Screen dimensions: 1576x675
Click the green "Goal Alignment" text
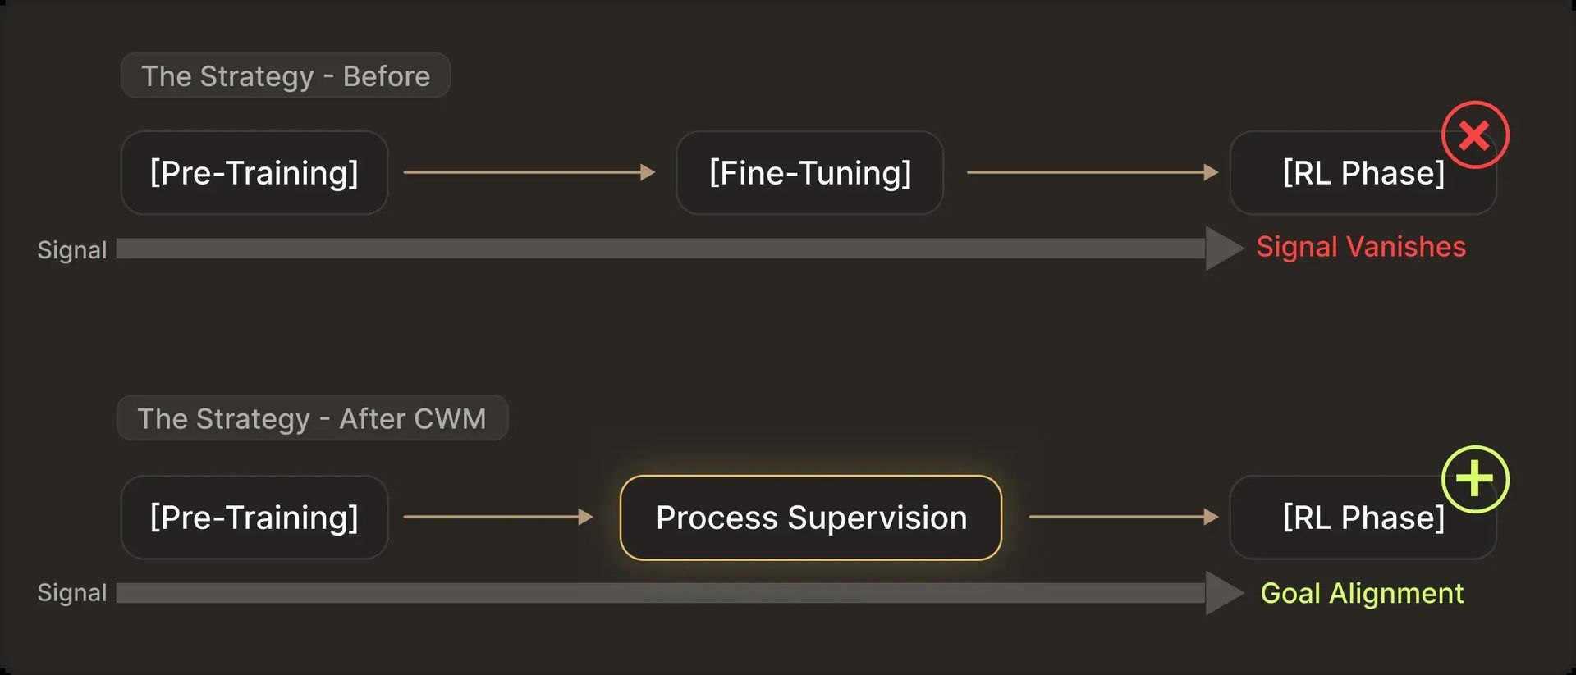pyautogui.click(x=1362, y=593)
